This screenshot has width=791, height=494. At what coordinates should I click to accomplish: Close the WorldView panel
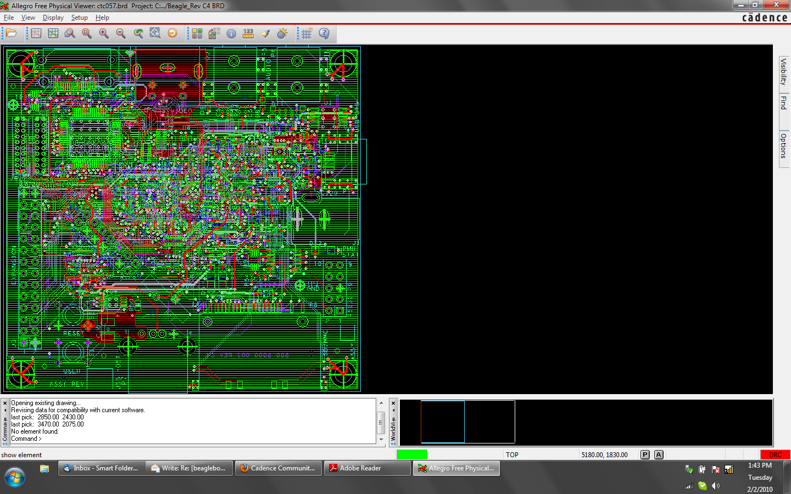393,403
